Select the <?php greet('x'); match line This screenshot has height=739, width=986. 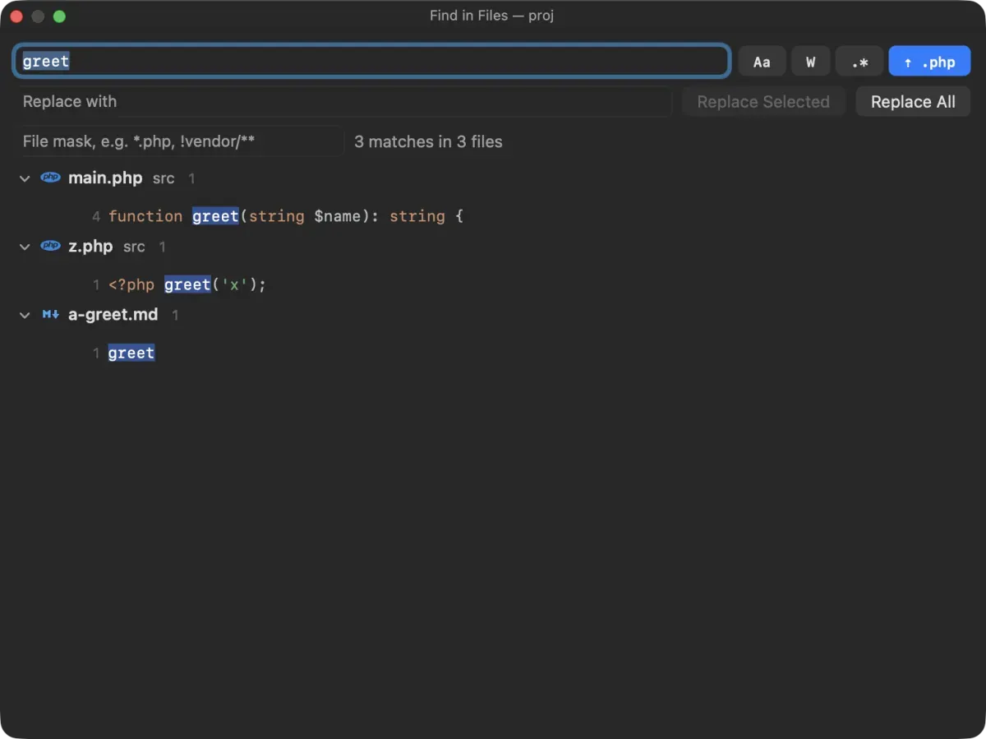[x=493, y=284]
